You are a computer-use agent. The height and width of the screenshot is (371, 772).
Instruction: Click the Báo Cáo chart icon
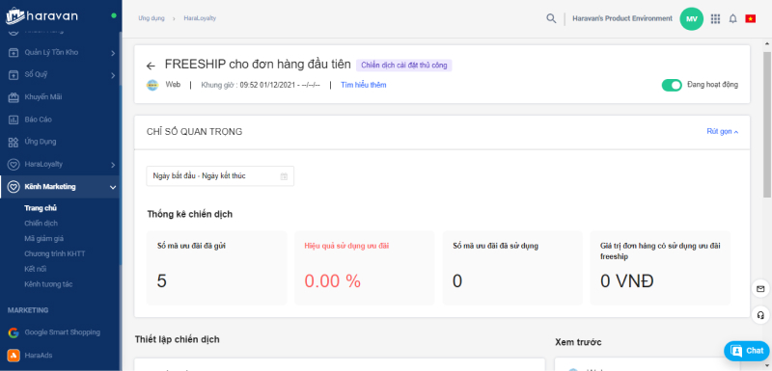tap(14, 119)
